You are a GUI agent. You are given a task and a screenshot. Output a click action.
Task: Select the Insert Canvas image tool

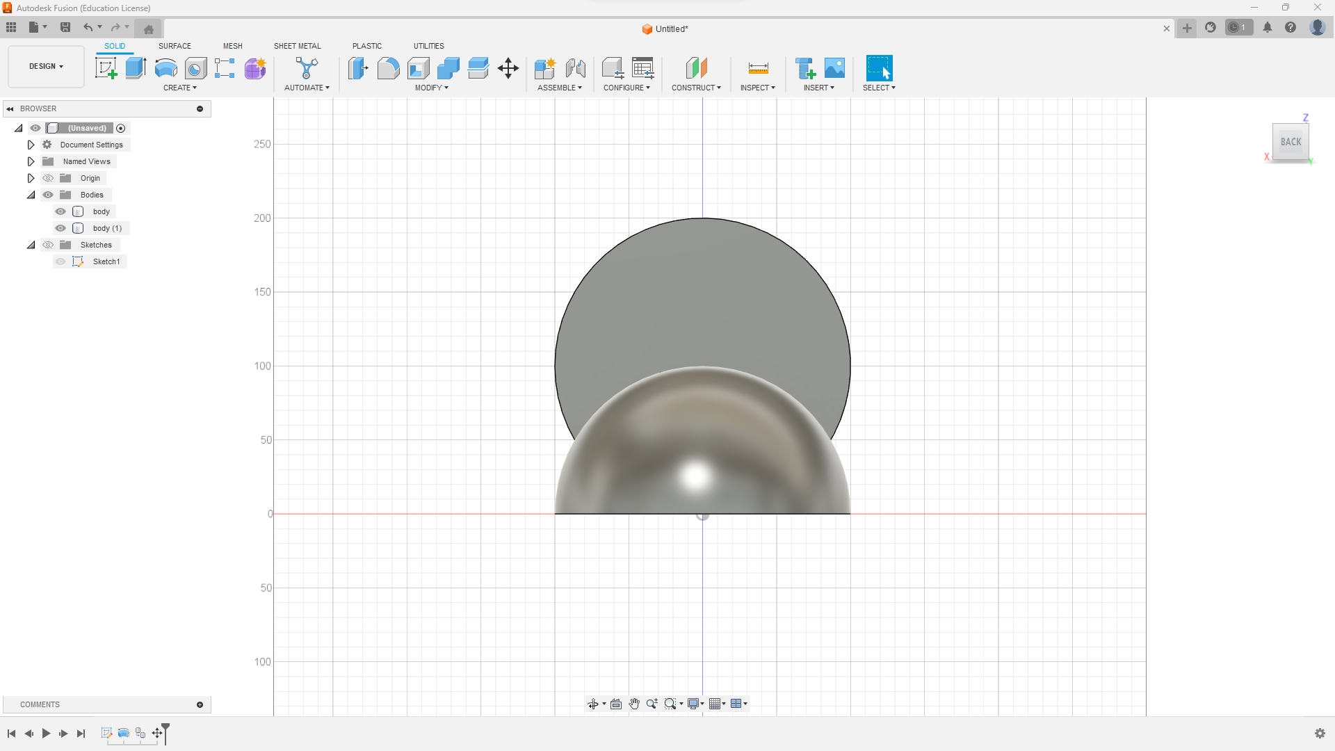(x=834, y=68)
